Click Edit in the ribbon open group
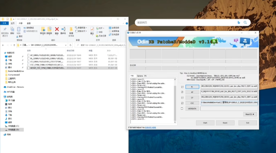This screenshot has width=276, height=153. click(x=99, y=32)
